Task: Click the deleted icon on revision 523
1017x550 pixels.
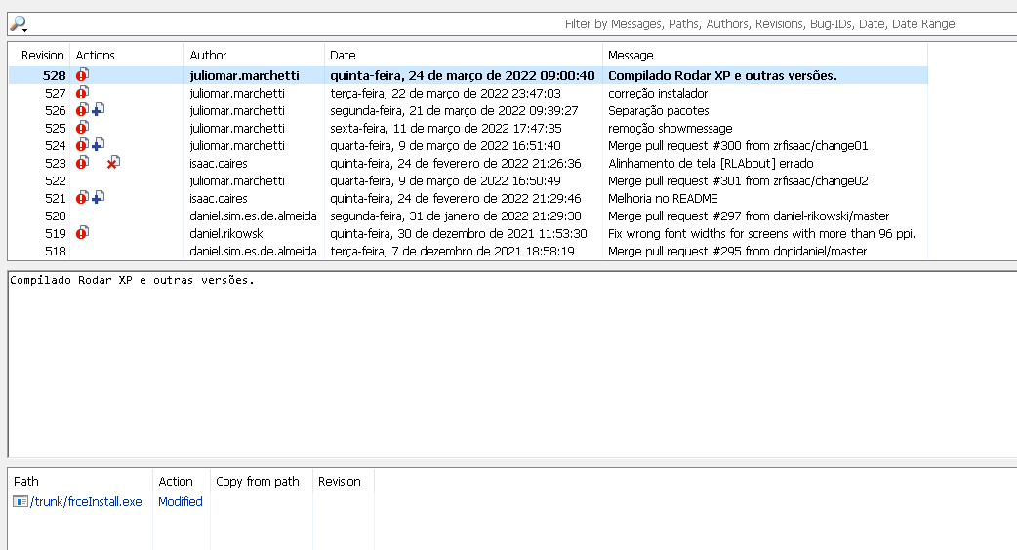Action: [113, 163]
